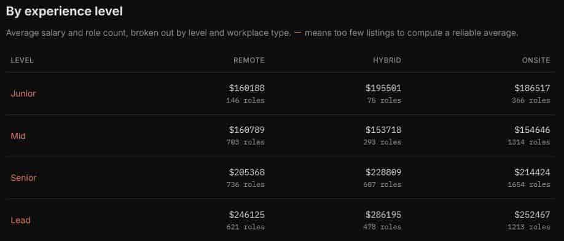564x241 pixels.
Task: Click the 621 roles count
Action: [246, 227]
